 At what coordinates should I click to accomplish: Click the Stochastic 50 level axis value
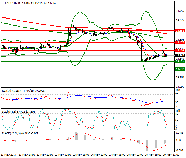pyautogui.click(x=177, y=120)
